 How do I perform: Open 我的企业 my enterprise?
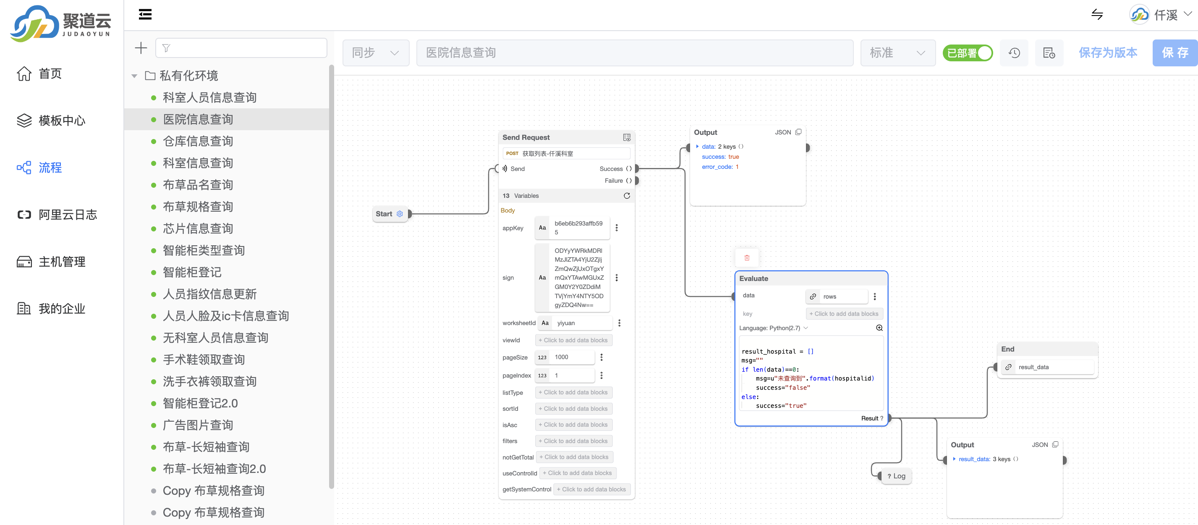click(x=51, y=309)
